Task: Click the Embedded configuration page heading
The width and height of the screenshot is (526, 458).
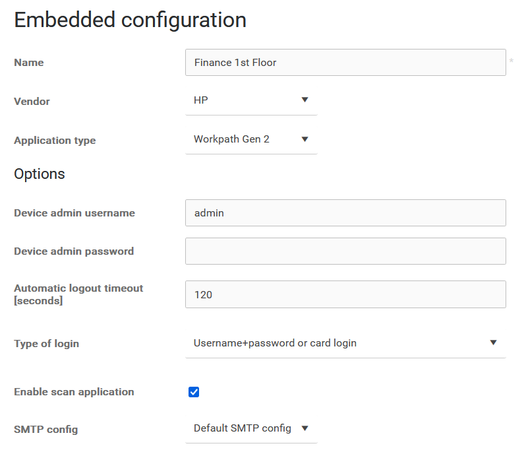Action: (130, 20)
